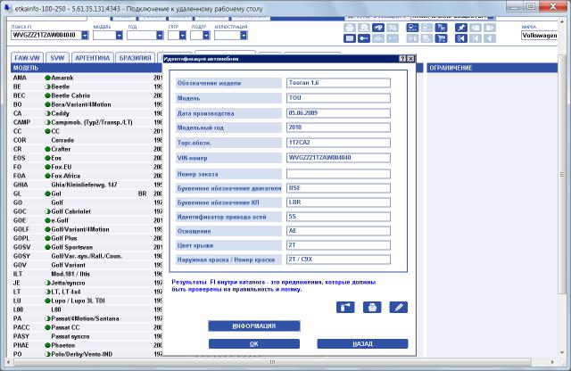571x371 pixels.
Task: Select the Golf Cabriolet row
Action: pyautogui.click(x=87, y=211)
